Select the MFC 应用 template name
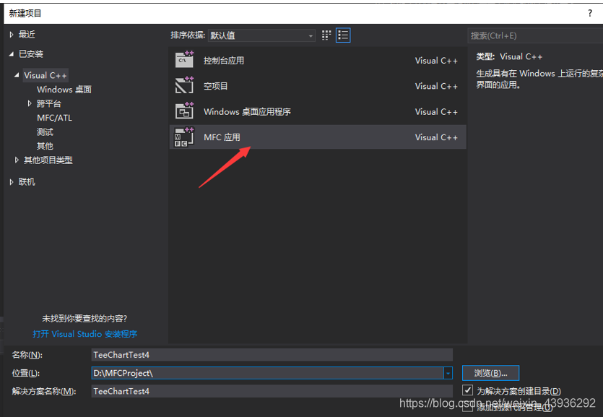Image resolution: width=603 pixels, height=417 pixels. point(222,137)
